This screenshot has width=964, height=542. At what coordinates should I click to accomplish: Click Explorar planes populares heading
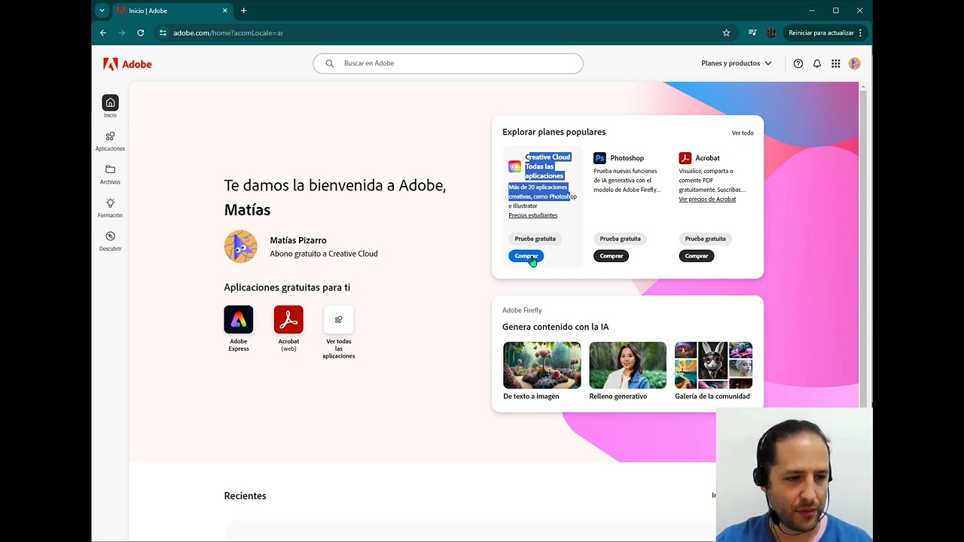[554, 132]
